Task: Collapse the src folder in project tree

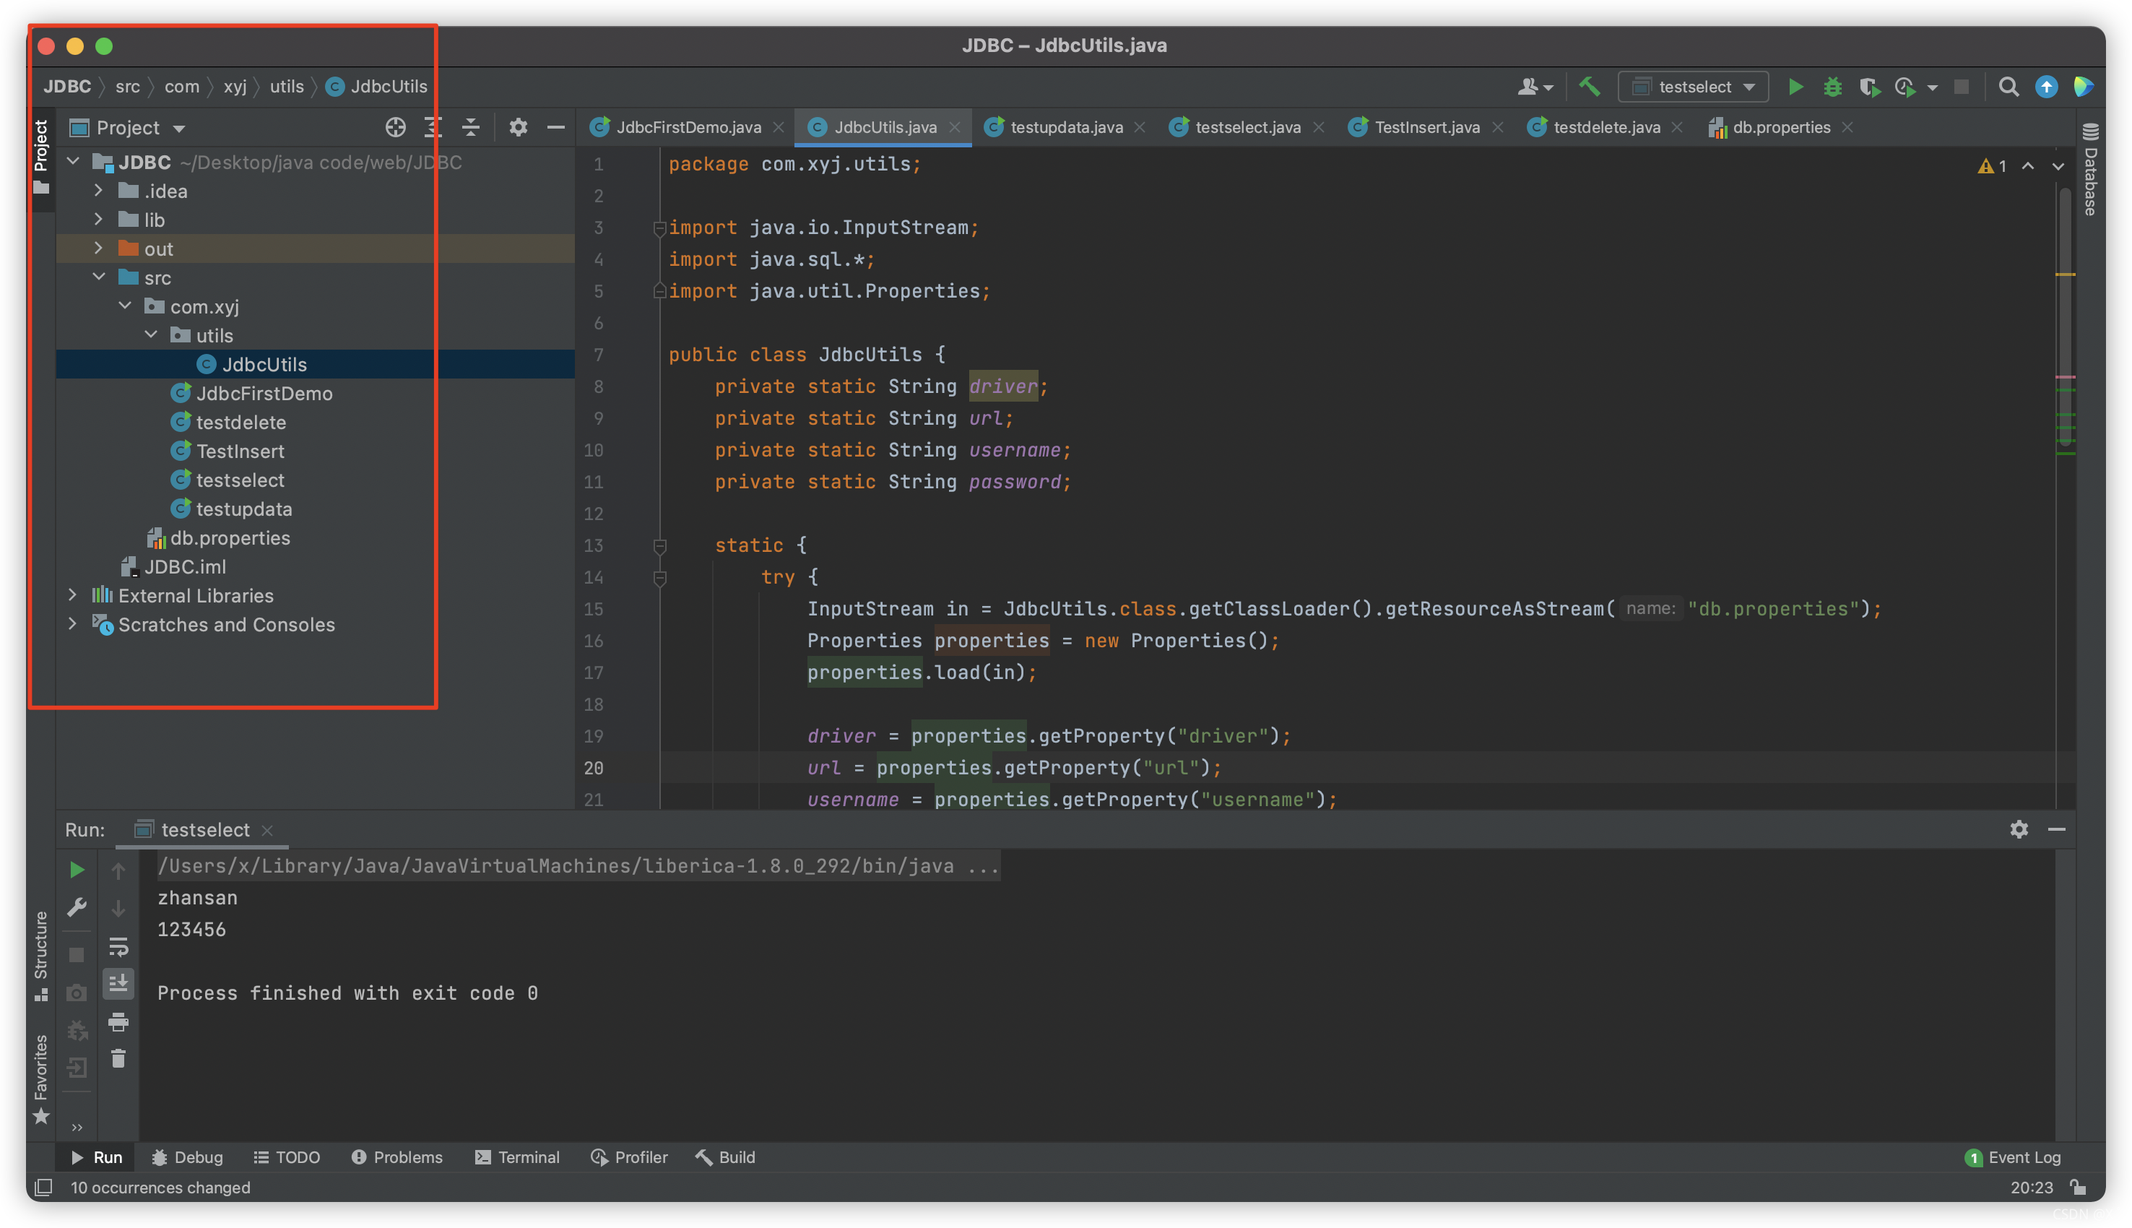Action: tap(99, 277)
